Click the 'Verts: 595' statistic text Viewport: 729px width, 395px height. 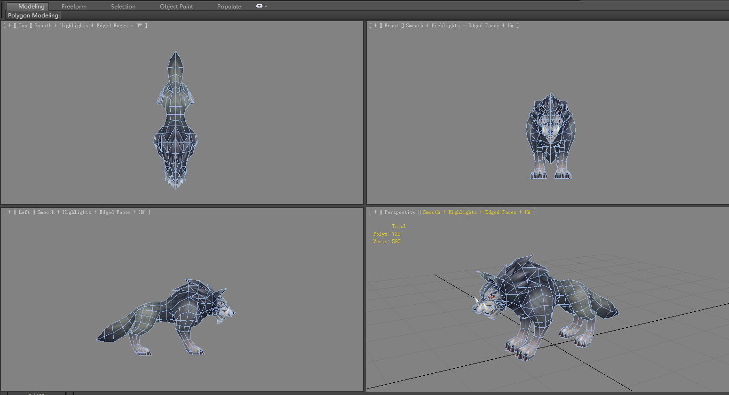point(387,241)
